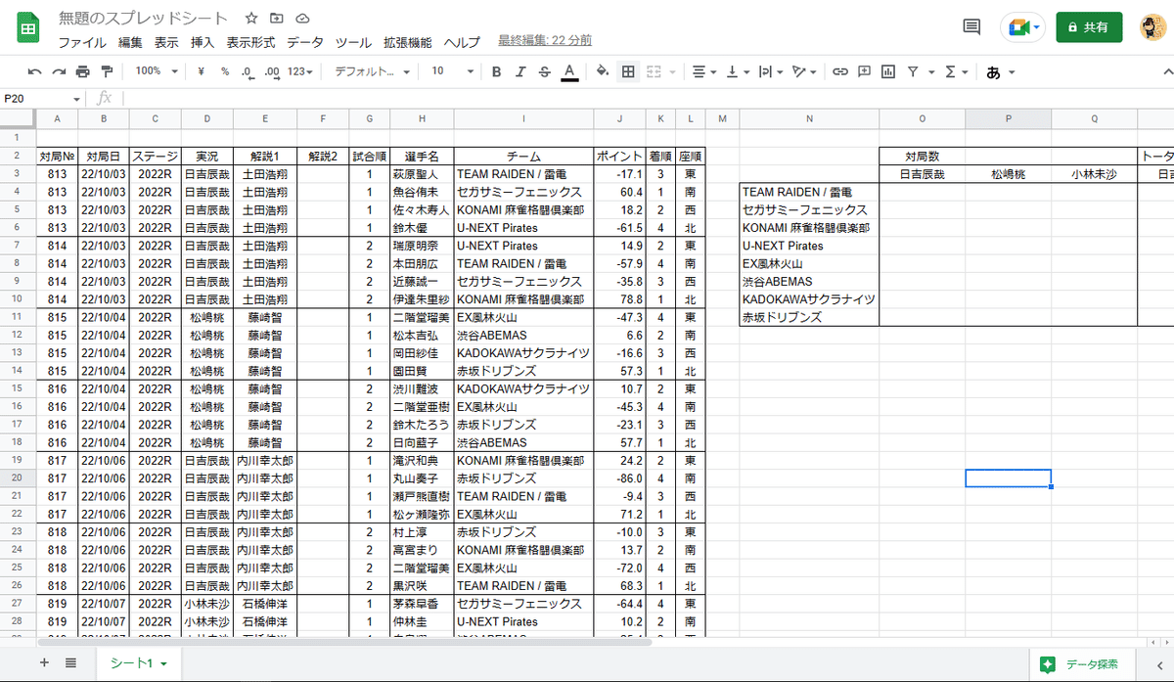Select the シート1 sheet tab
This screenshot has width=1174, height=682.
[138, 663]
